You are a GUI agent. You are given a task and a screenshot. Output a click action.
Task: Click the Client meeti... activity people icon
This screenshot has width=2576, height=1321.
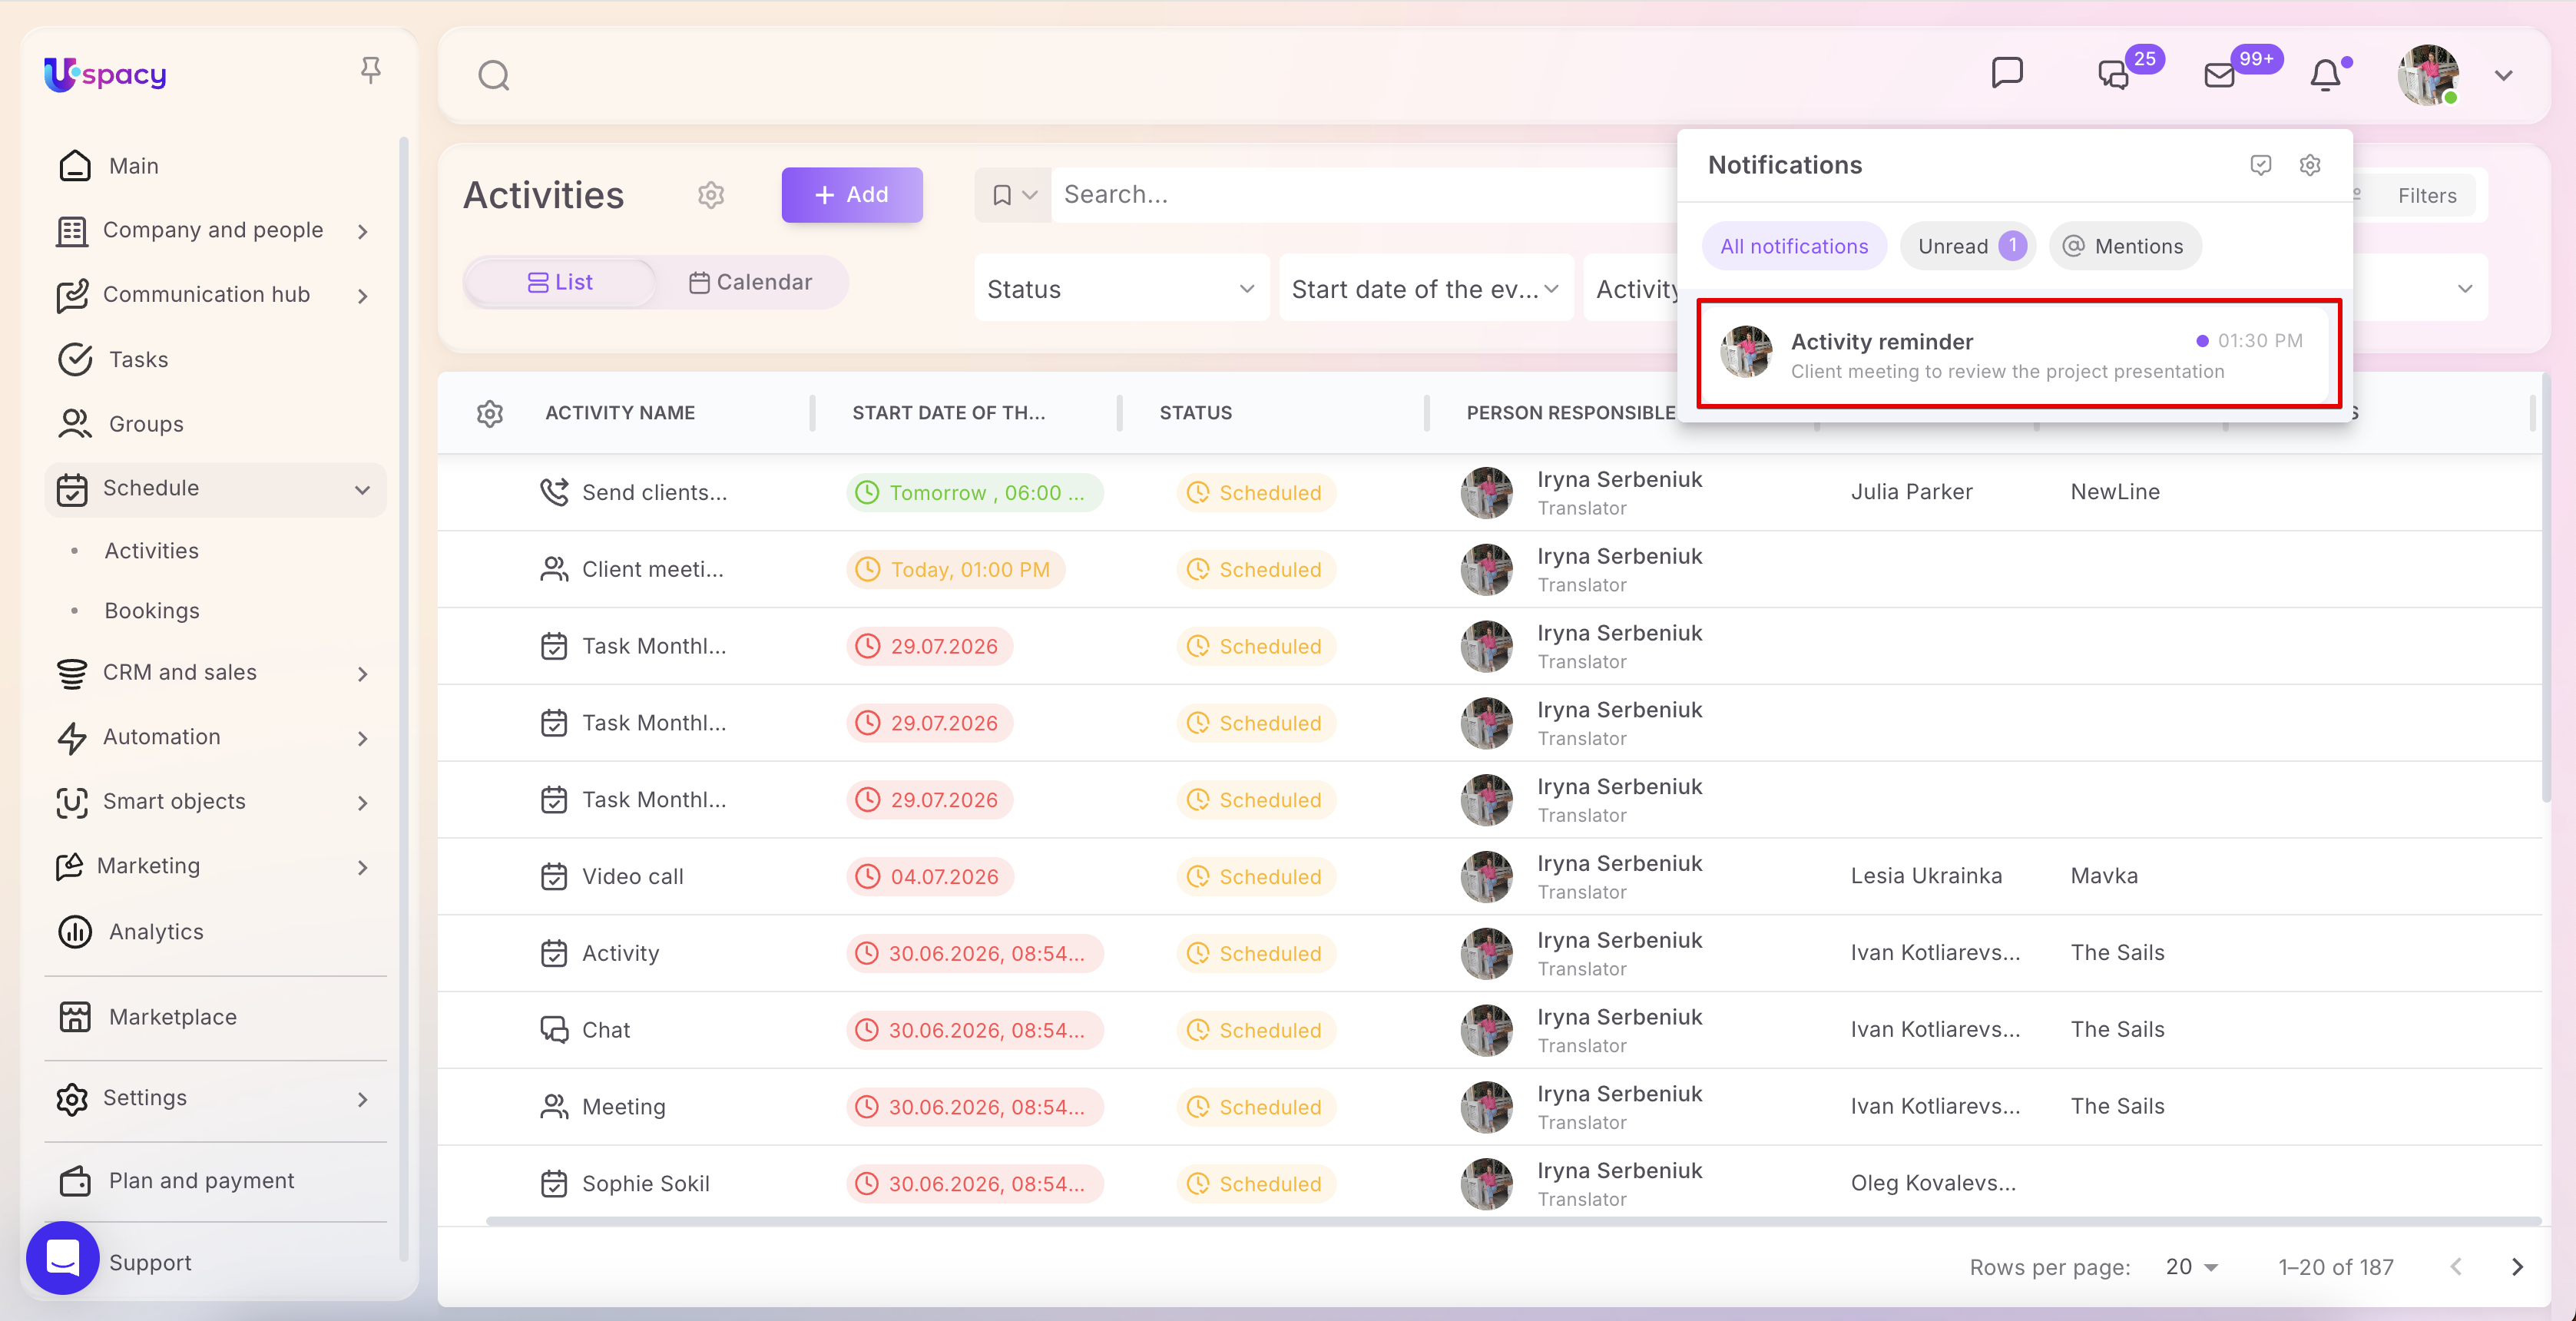553,569
